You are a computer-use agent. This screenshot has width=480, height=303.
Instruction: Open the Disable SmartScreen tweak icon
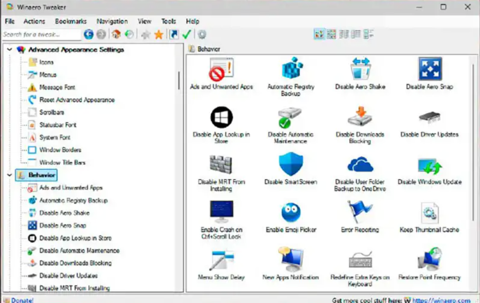coord(291,165)
